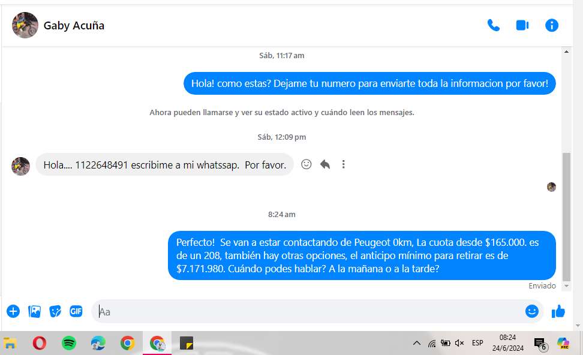
Task: Open conversation information panel
Action: (551, 25)
